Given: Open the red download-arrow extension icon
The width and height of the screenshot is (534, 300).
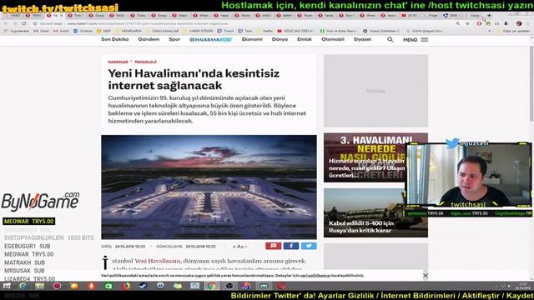Looking at the screenshot, I should (x=506, y=24).
